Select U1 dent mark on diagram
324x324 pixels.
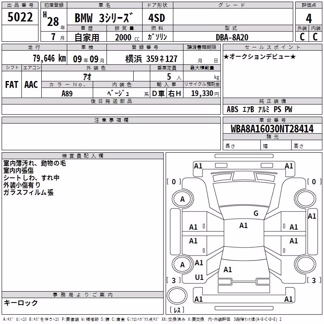point(199,277)
